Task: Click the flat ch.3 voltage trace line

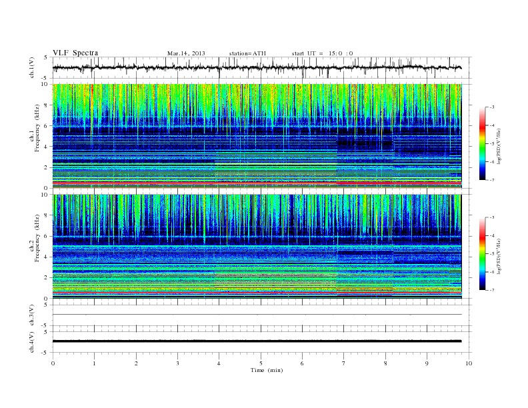Action: [x=257, y=315]
